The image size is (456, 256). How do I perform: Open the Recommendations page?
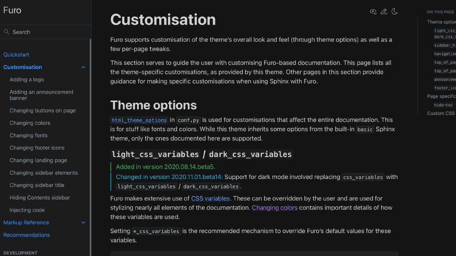tap(27, 235)
